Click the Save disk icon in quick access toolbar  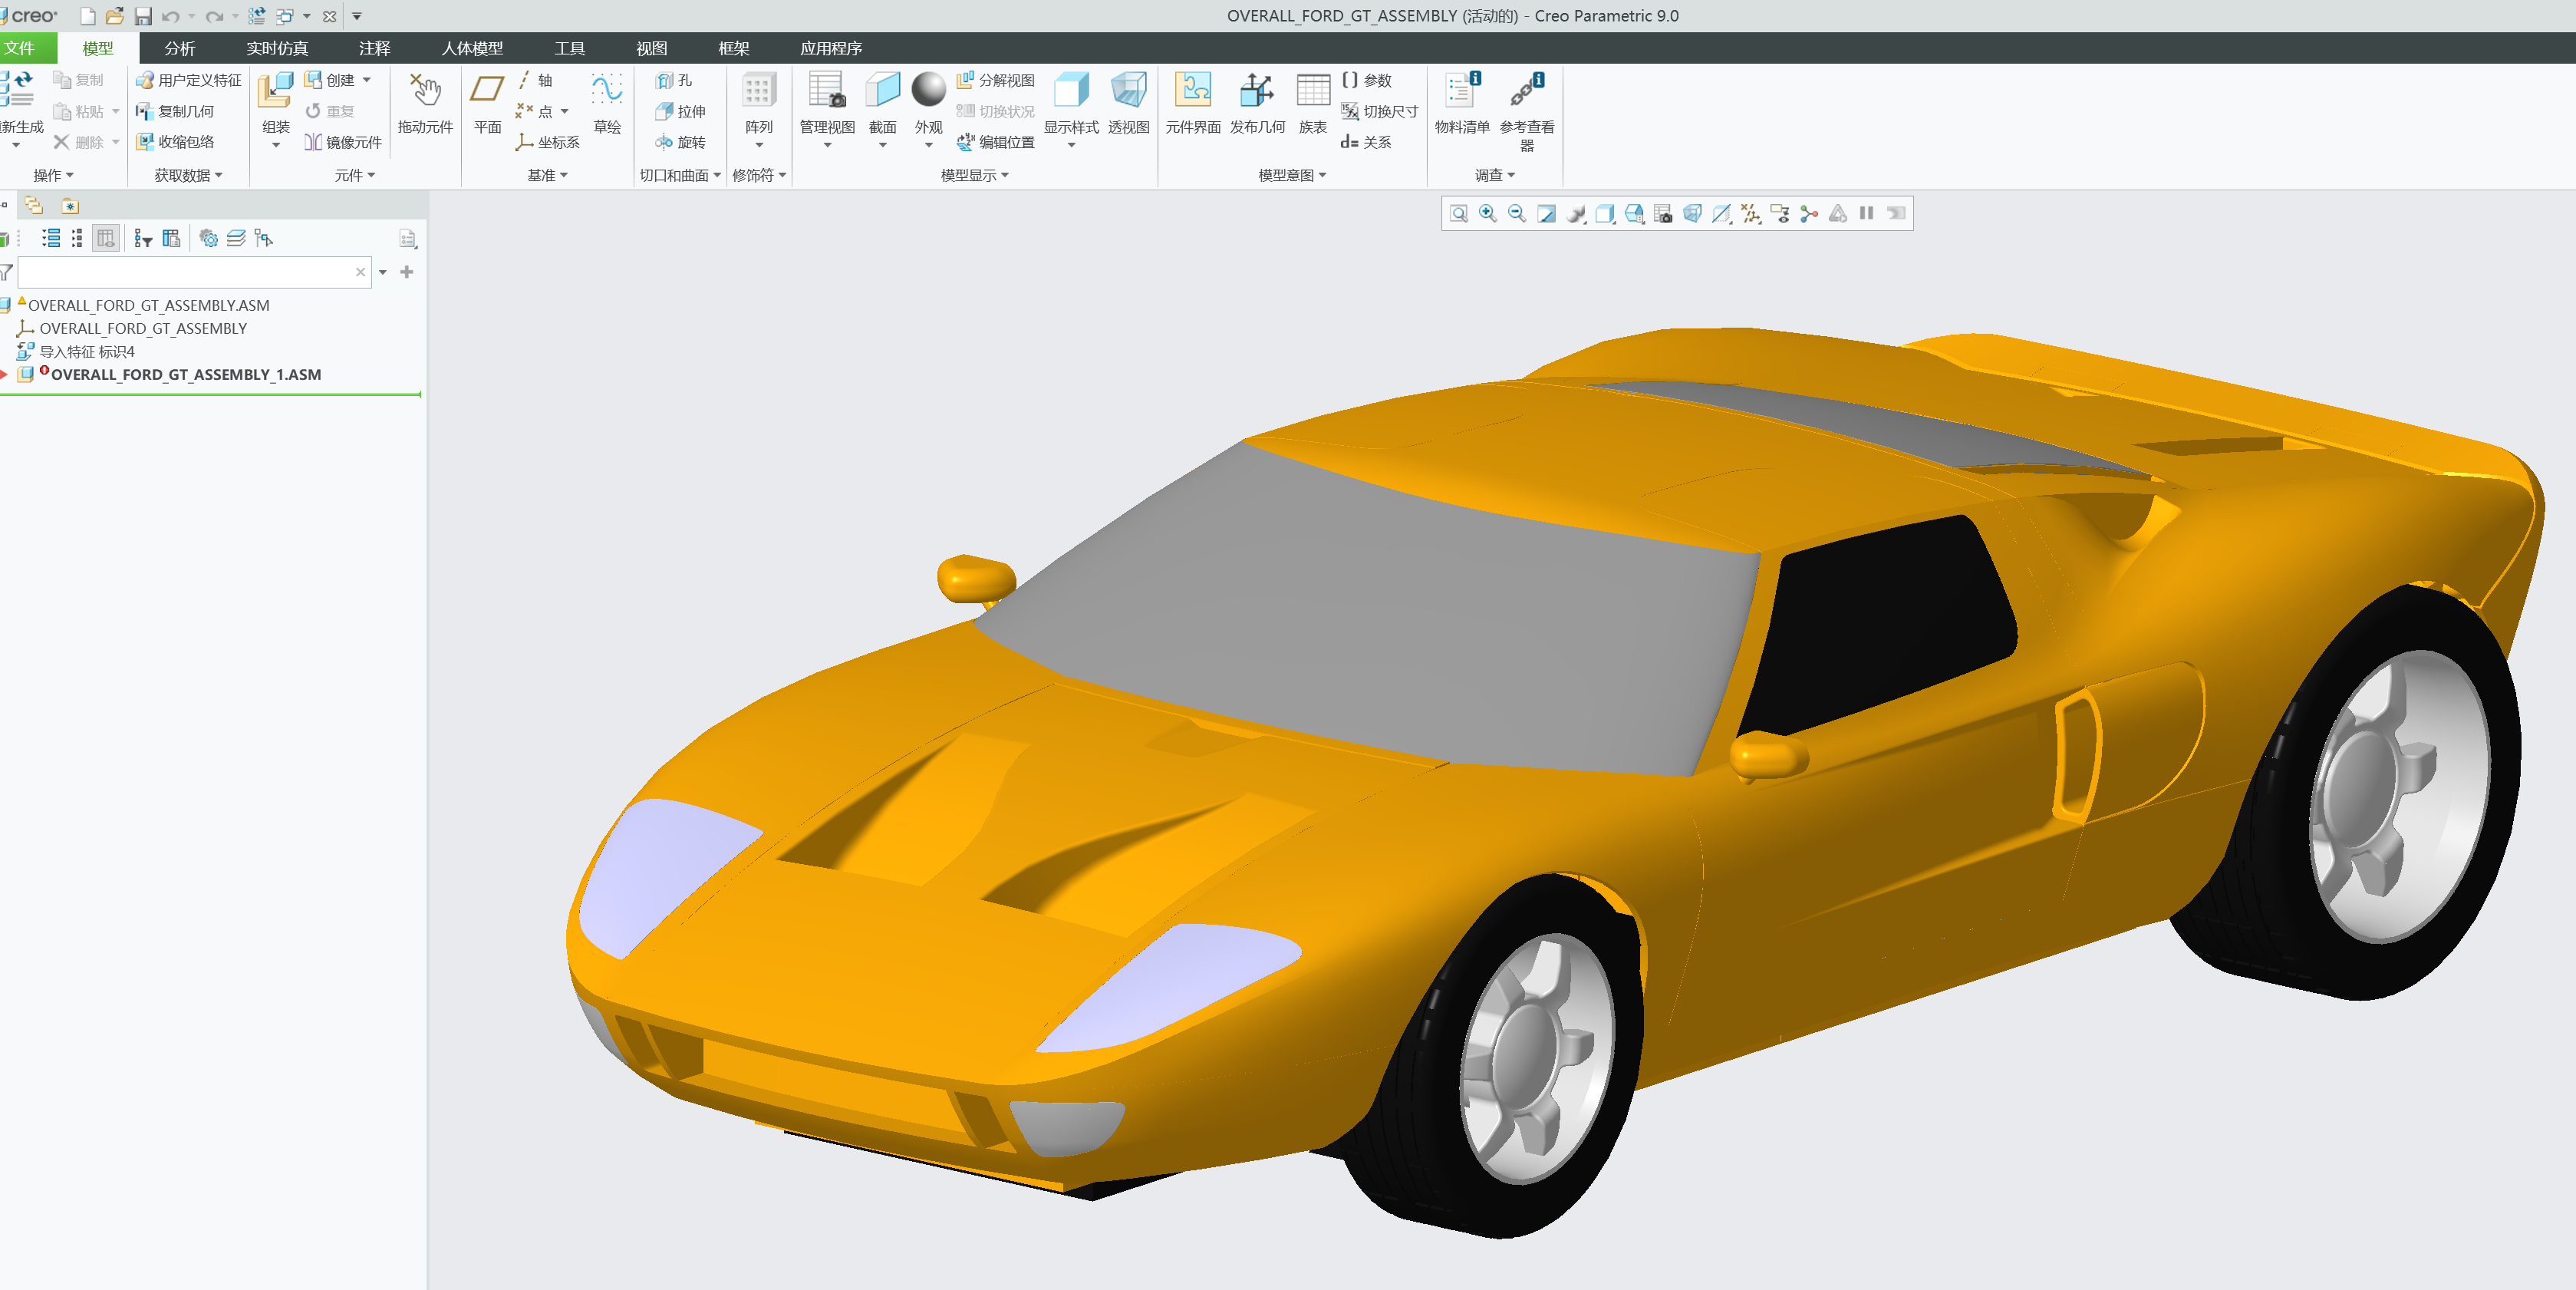[143, 16]
